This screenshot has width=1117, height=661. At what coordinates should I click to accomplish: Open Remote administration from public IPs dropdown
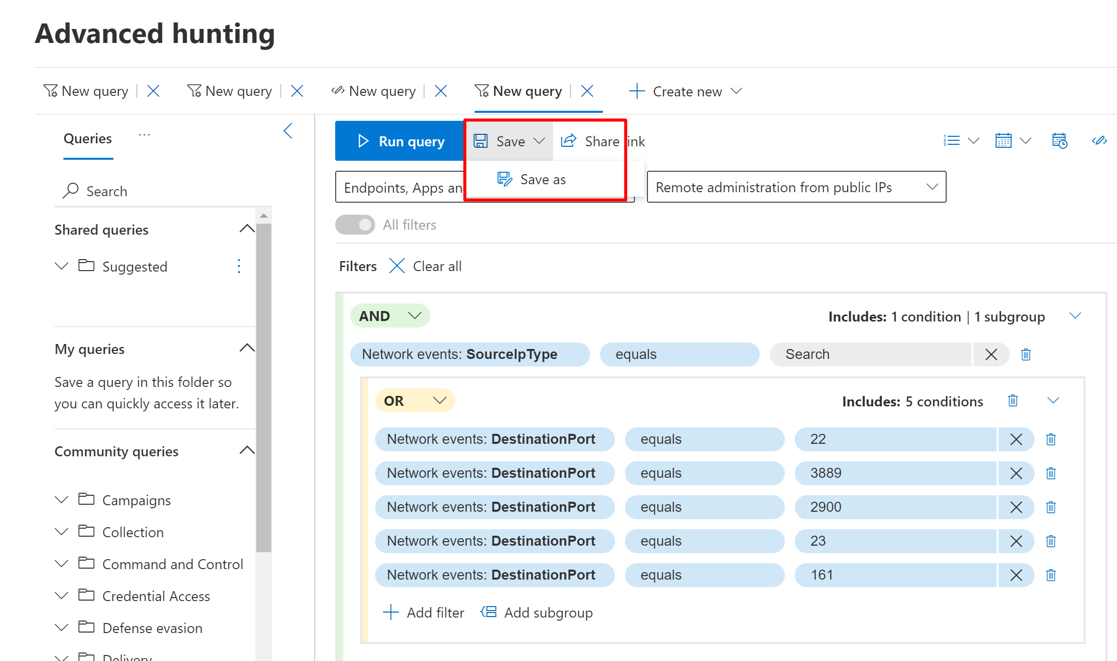pos(796,187)
